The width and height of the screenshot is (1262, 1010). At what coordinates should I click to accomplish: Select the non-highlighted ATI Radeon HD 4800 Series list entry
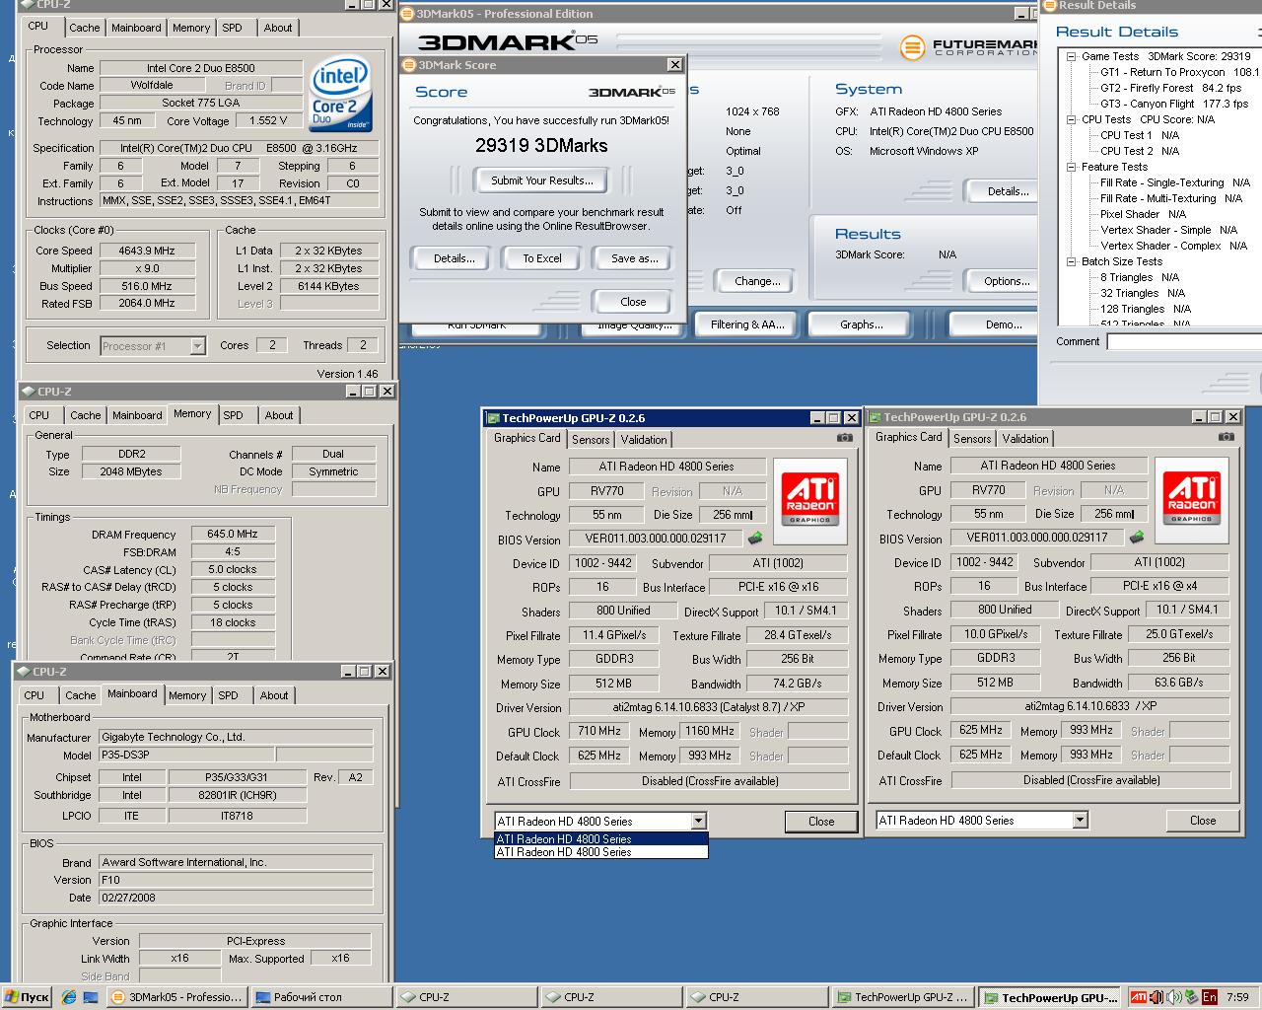600,852
